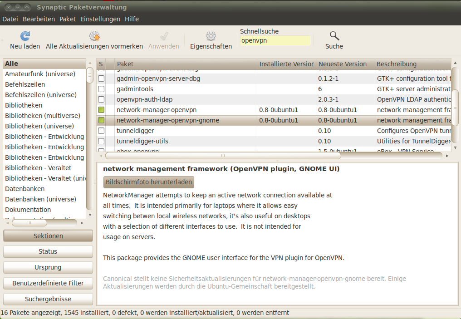
Task: Click the Neu laden reload icon
Action: point(25,36)
